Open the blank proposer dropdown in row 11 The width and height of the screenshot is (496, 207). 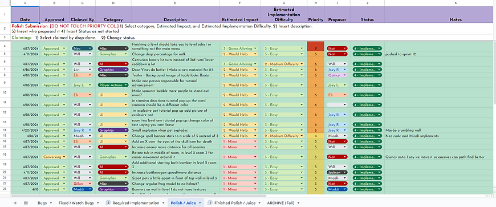coord(337,105)
